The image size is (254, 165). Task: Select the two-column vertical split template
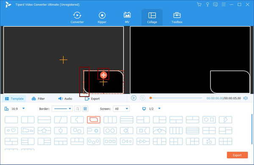[28, 120]
